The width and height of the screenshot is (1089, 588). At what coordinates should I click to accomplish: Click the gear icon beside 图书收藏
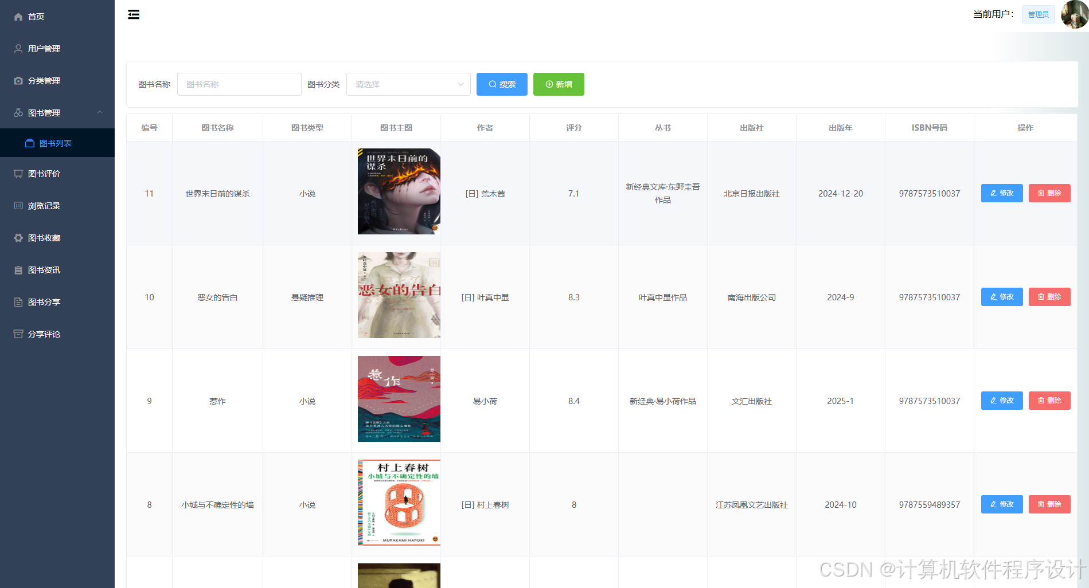click(18, 238)
